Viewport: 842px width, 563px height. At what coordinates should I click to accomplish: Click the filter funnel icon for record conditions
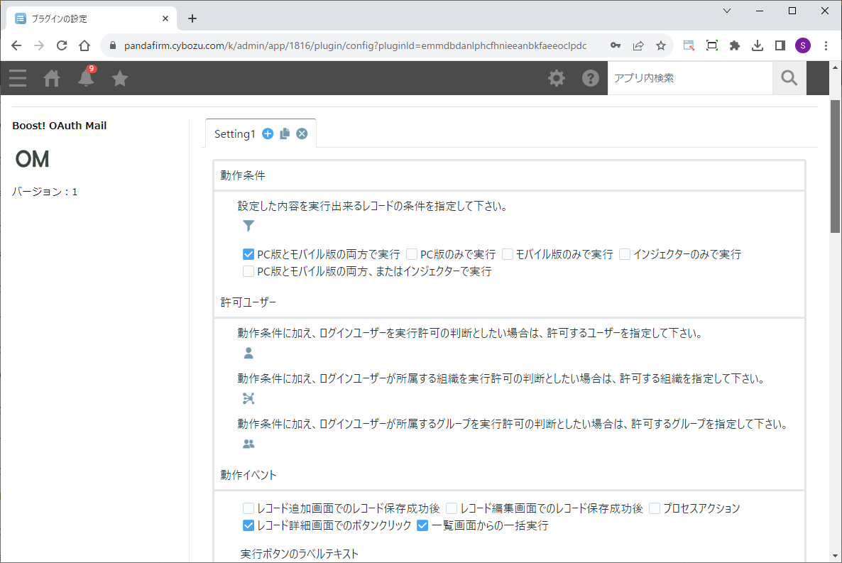(248, 226)
